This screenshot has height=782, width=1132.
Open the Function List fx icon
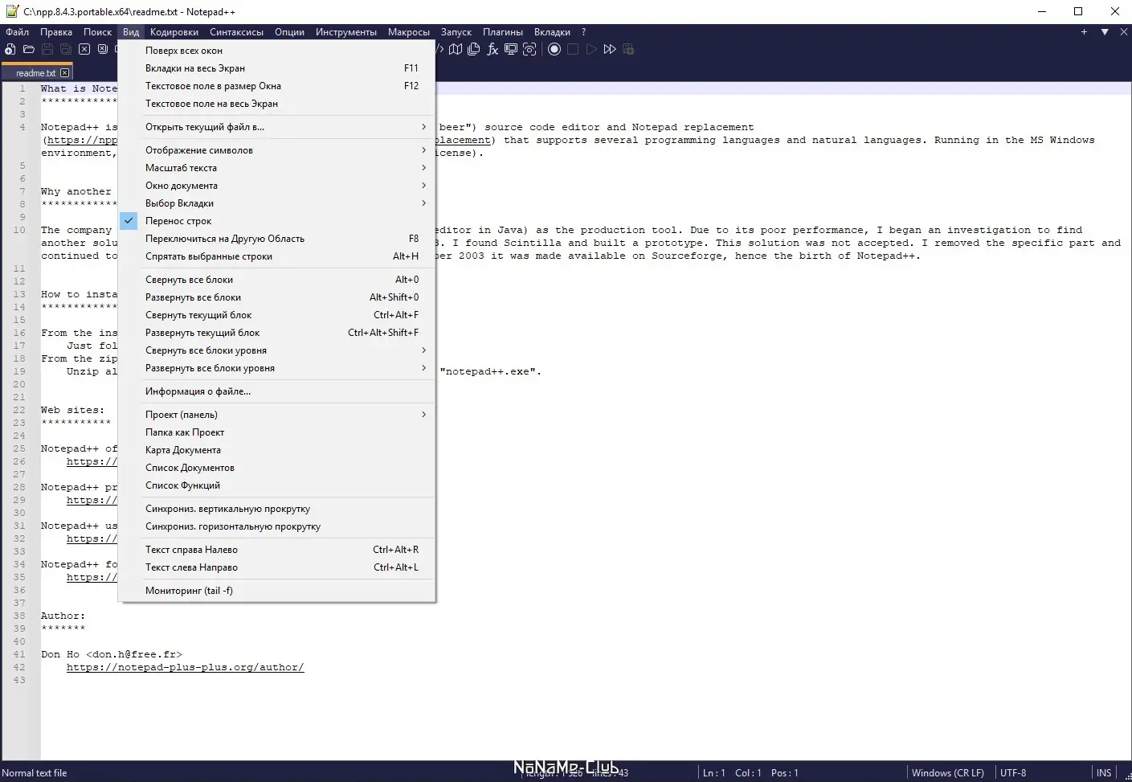click(492, 49)
